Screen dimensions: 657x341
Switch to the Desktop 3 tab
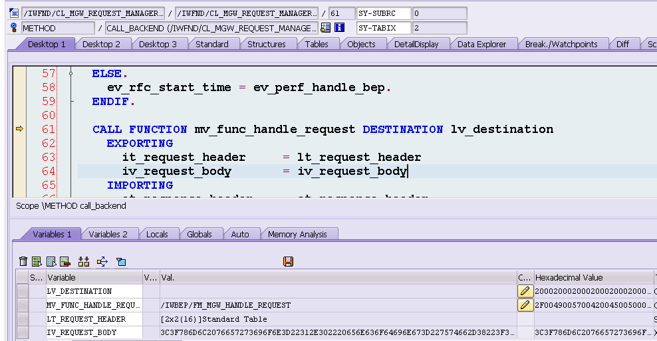pyautogui.click(x=158, y=44)
